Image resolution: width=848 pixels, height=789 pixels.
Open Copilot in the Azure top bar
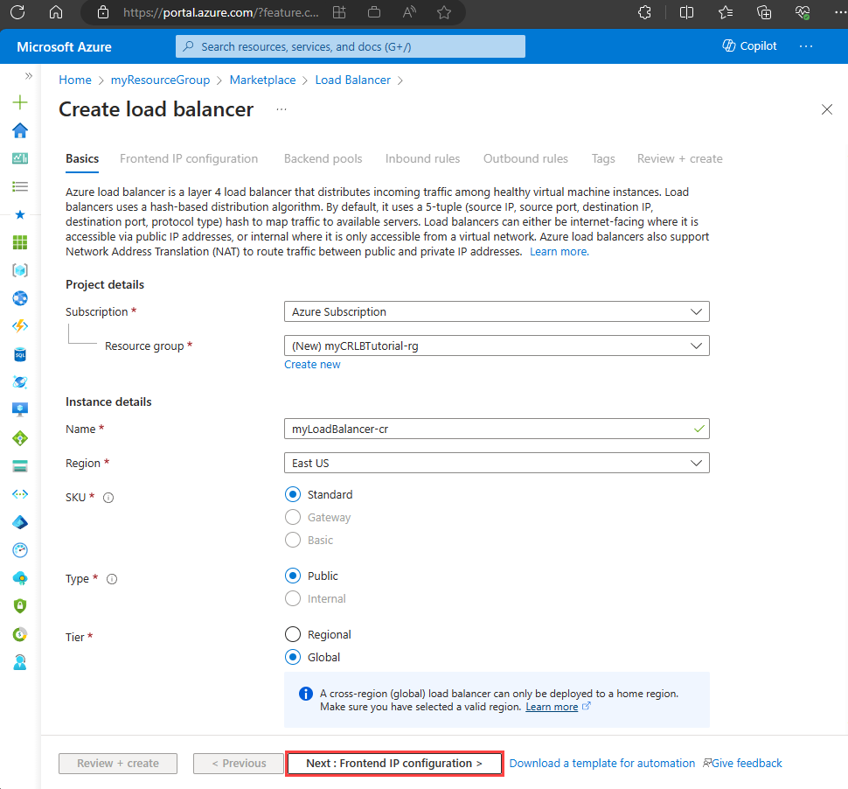tap(748, 45)
